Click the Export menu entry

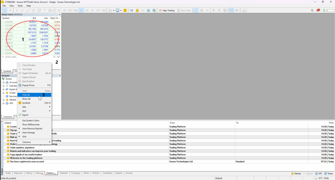(25, 115)
